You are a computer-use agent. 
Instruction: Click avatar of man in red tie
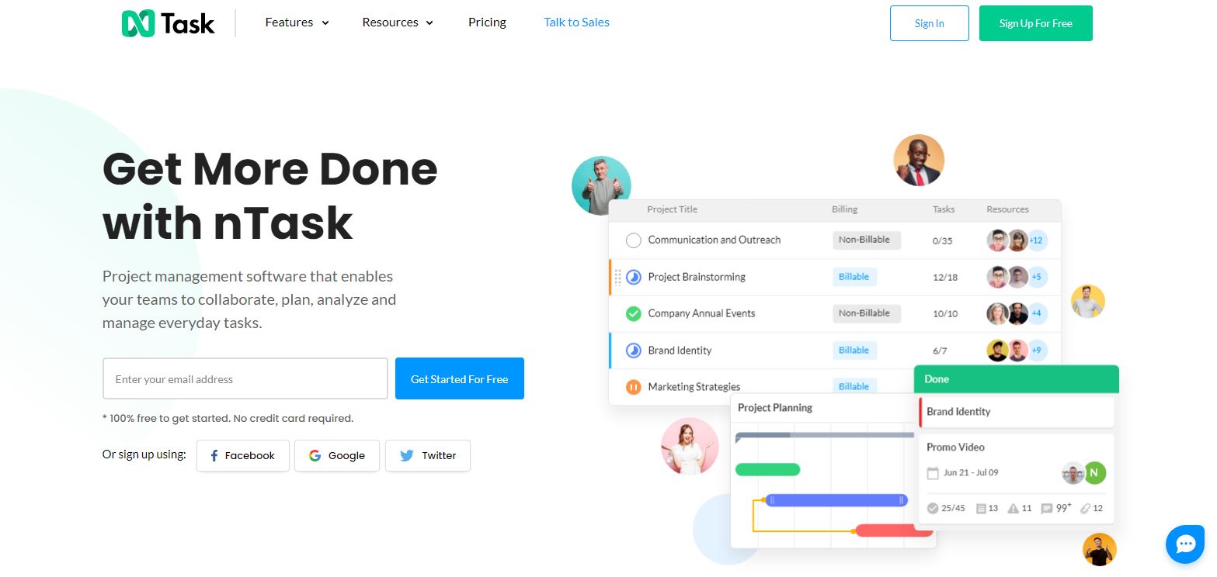(919, 161)
